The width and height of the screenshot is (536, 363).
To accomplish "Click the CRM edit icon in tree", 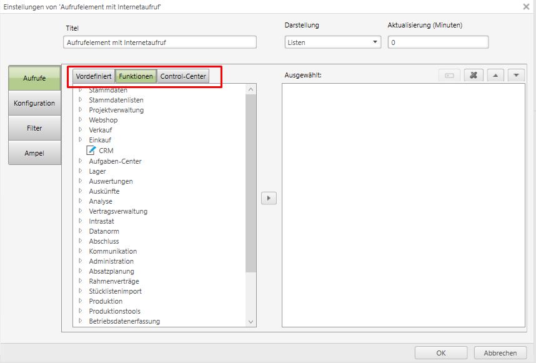I will pos(91,151).
